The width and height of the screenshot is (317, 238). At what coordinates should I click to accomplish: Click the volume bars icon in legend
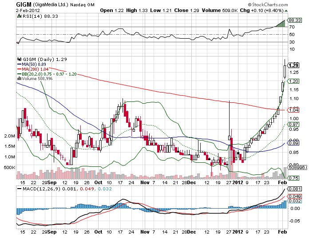click(x=19, y=78)
